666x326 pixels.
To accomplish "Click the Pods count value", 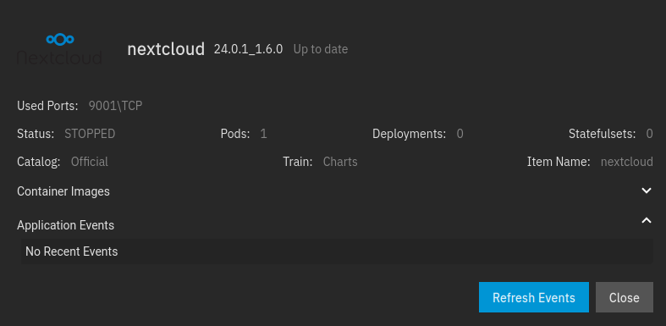I will point(263,134).
